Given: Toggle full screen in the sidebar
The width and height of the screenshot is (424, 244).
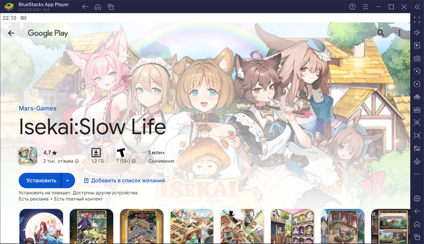Looking at the screenshot, I should (417, 20).
